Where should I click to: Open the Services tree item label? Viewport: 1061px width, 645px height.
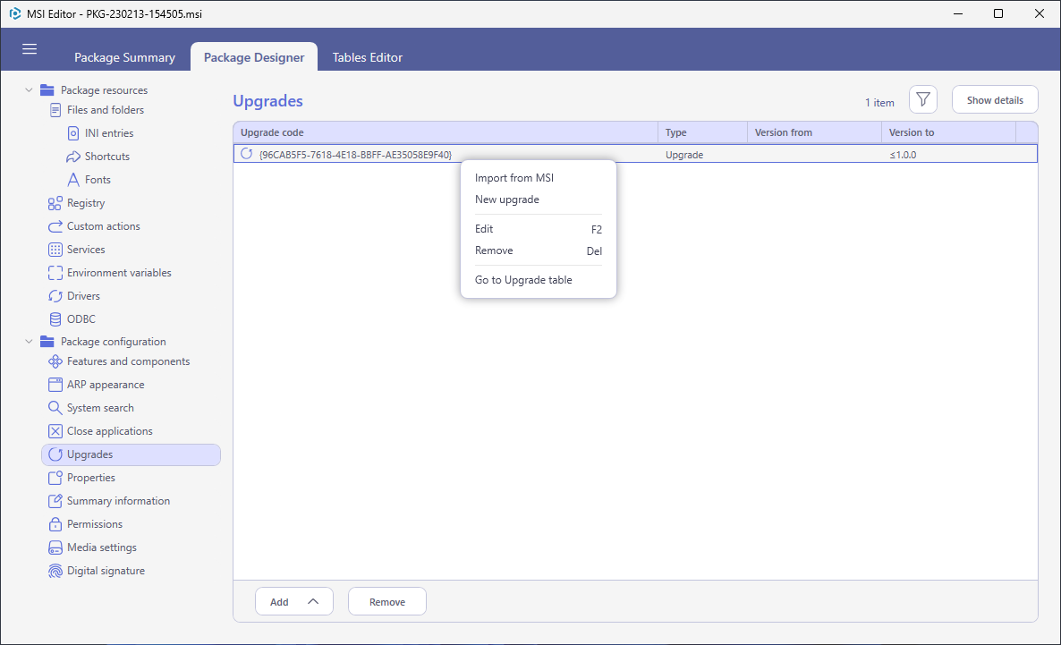[86, 249]
